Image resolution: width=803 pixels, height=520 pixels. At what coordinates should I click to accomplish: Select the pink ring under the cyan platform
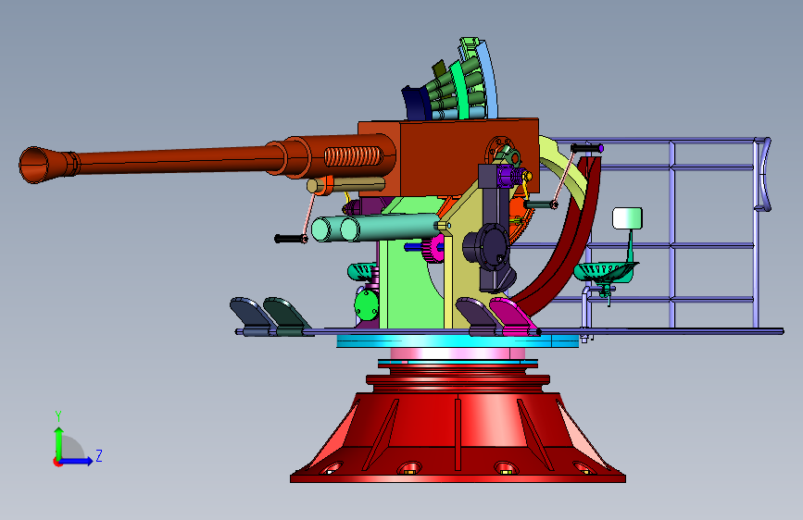(458, 353)
